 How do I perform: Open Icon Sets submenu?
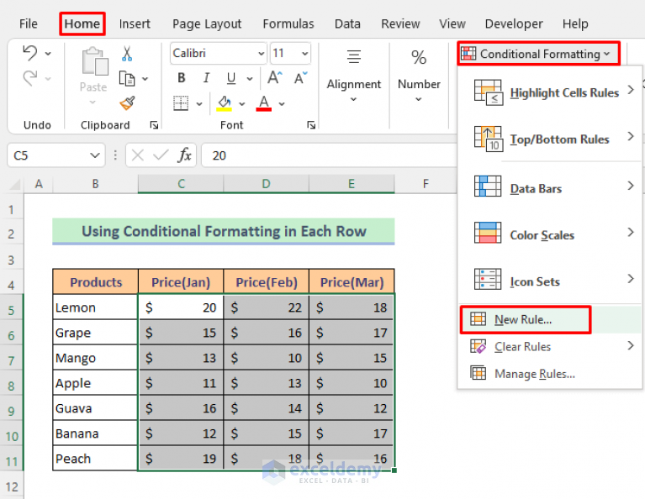coord(551,281)
